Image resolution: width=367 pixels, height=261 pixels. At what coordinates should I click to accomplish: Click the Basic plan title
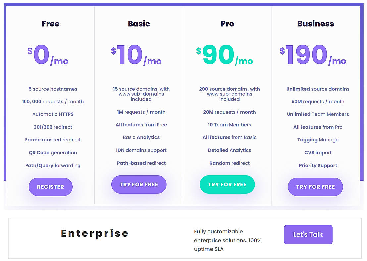(139, 24)
